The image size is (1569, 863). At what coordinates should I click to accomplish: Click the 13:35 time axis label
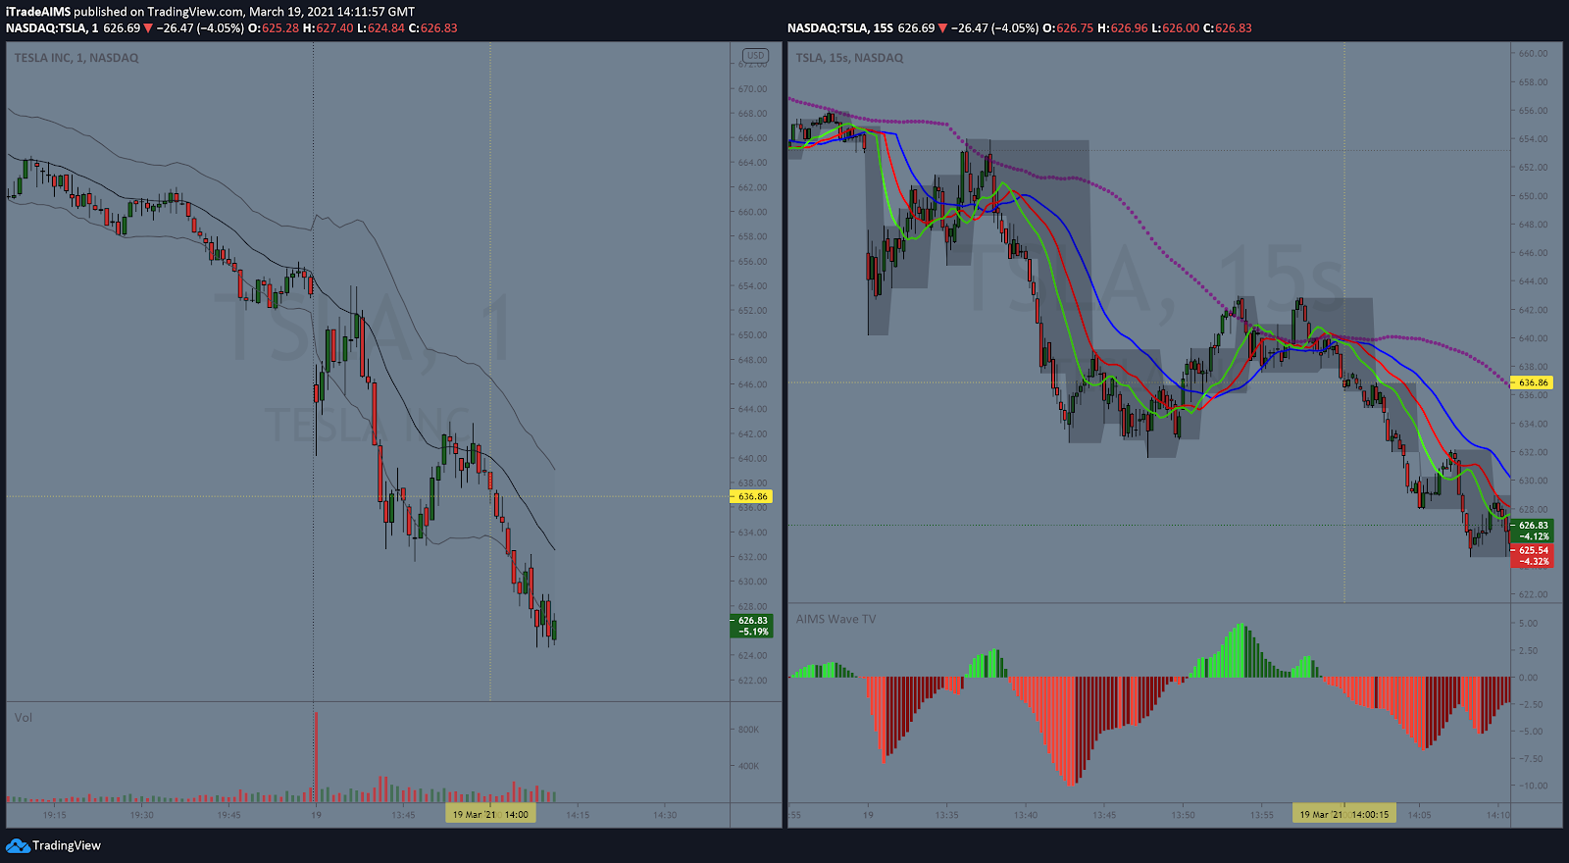pyautogui.click(x=946, y=815)
